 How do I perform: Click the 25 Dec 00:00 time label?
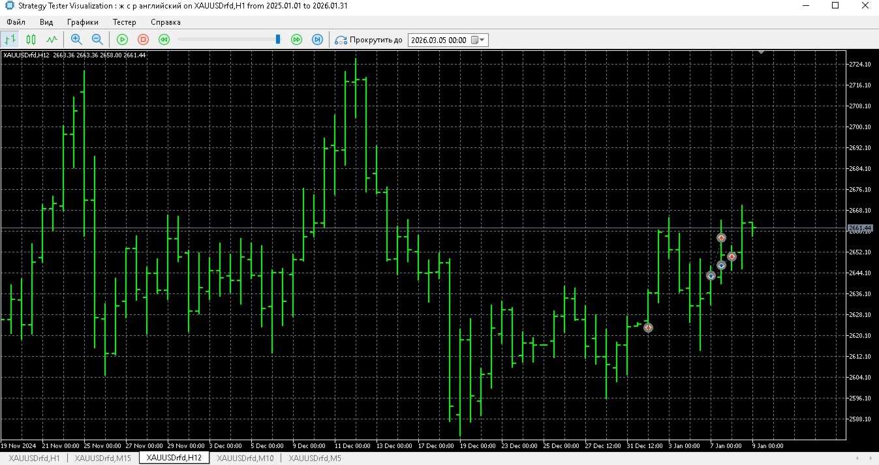click(x=561, y=446)
